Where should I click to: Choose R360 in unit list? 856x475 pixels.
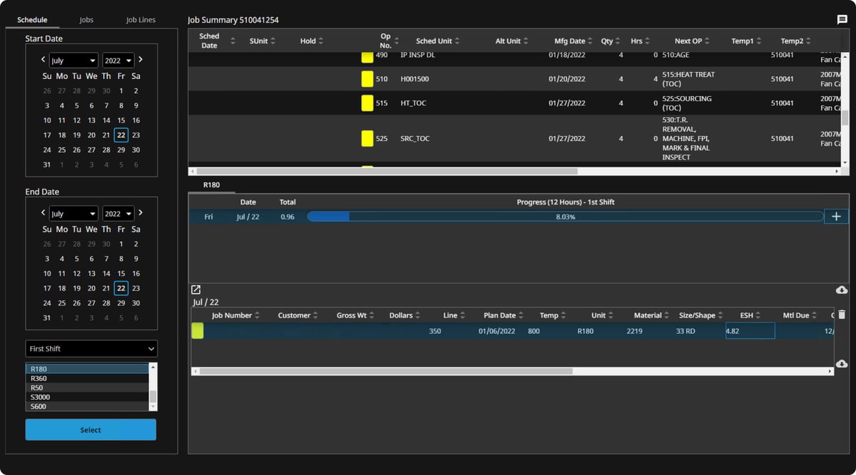pos(88,378)
